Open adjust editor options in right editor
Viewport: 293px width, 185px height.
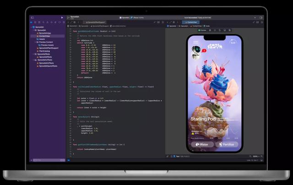(258, 22)
